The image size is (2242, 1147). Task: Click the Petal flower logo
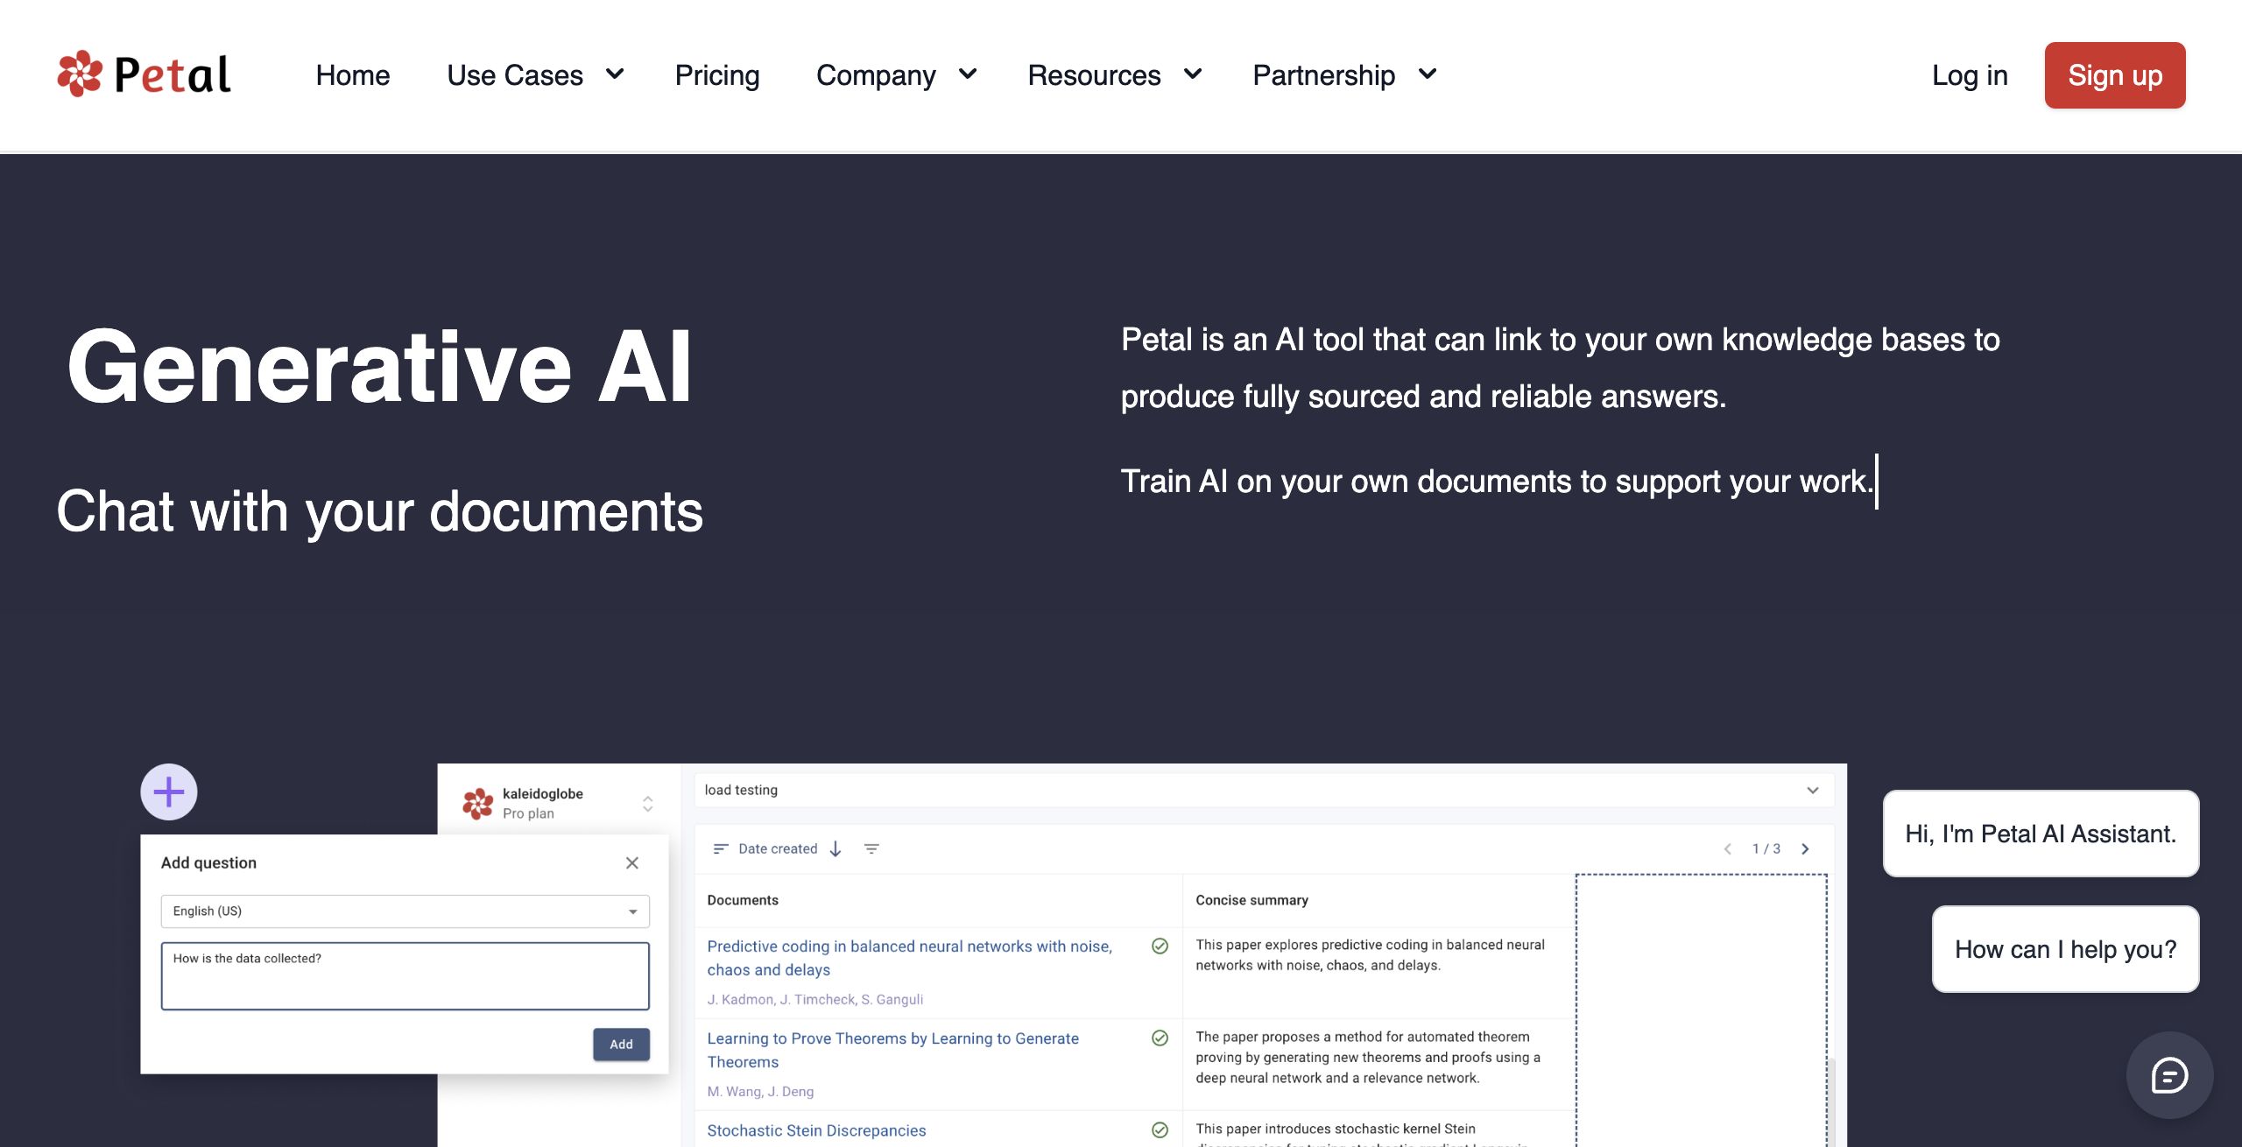click(80, 74)
